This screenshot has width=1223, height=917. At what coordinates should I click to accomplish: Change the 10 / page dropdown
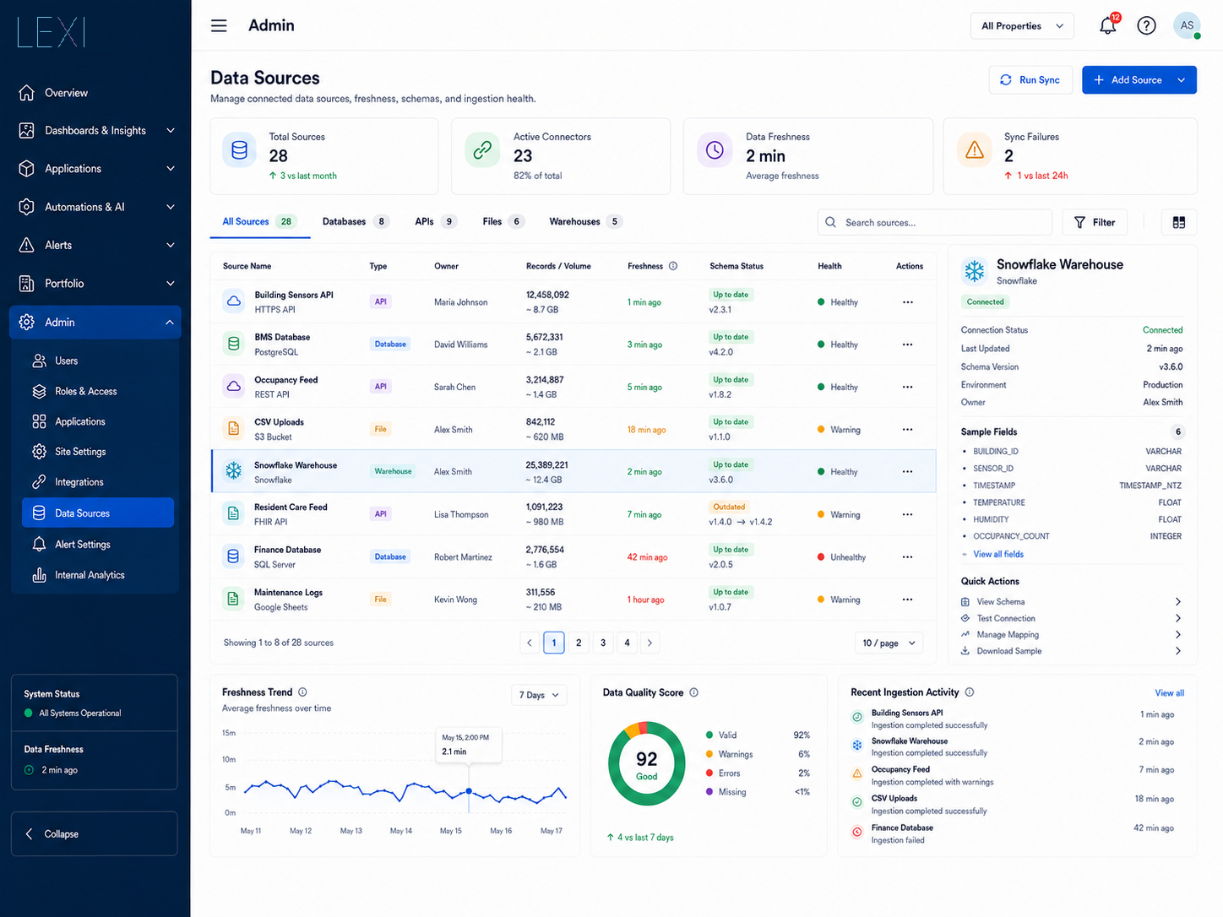pos(889,643)
